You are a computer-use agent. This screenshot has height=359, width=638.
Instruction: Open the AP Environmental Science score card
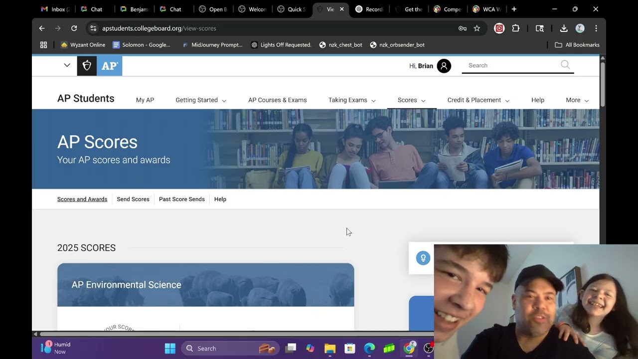206,297
